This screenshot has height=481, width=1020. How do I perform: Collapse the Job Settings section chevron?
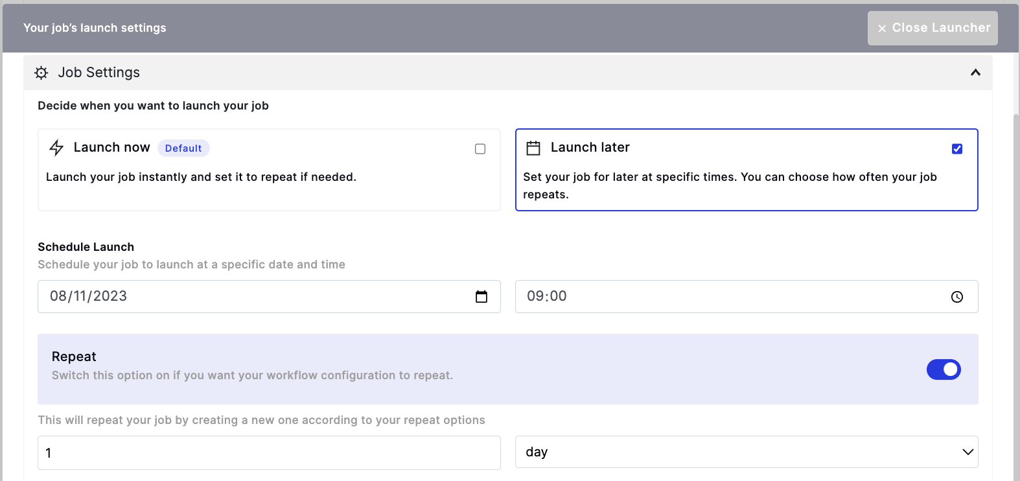coord(975,73)
